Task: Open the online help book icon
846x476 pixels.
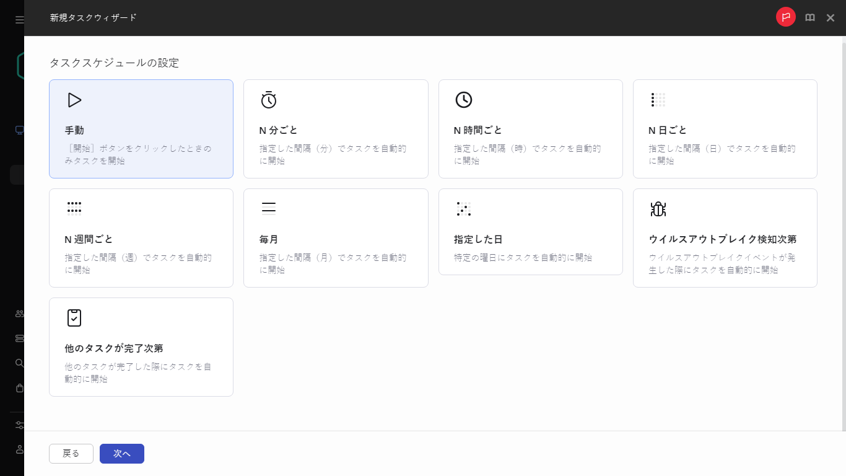Action: [x=809, y=17]
